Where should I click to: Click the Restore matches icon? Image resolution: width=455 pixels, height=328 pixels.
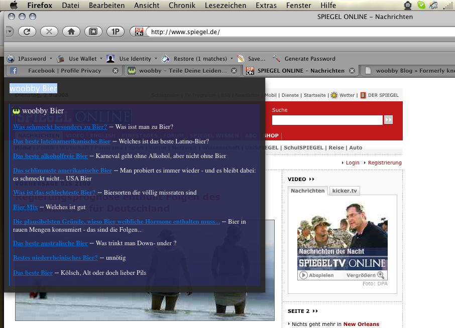pyautogui.click(x=165, y=59)
